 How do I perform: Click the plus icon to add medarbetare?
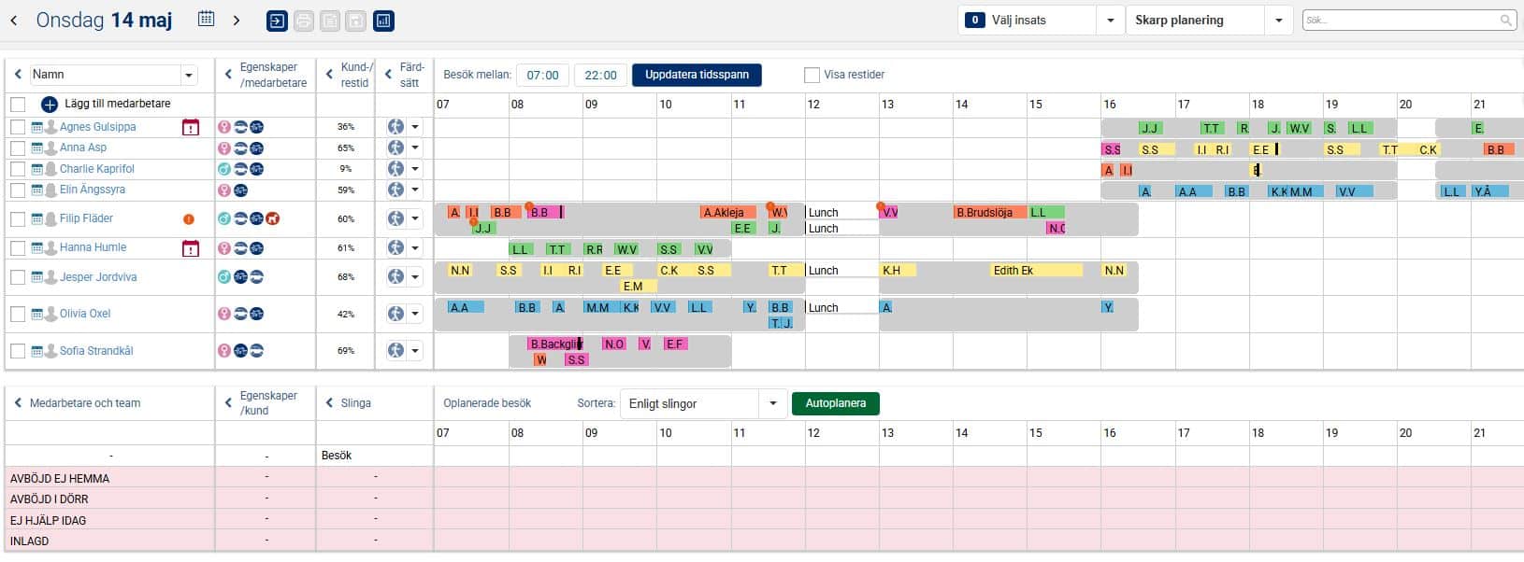(x=50, y=105)
